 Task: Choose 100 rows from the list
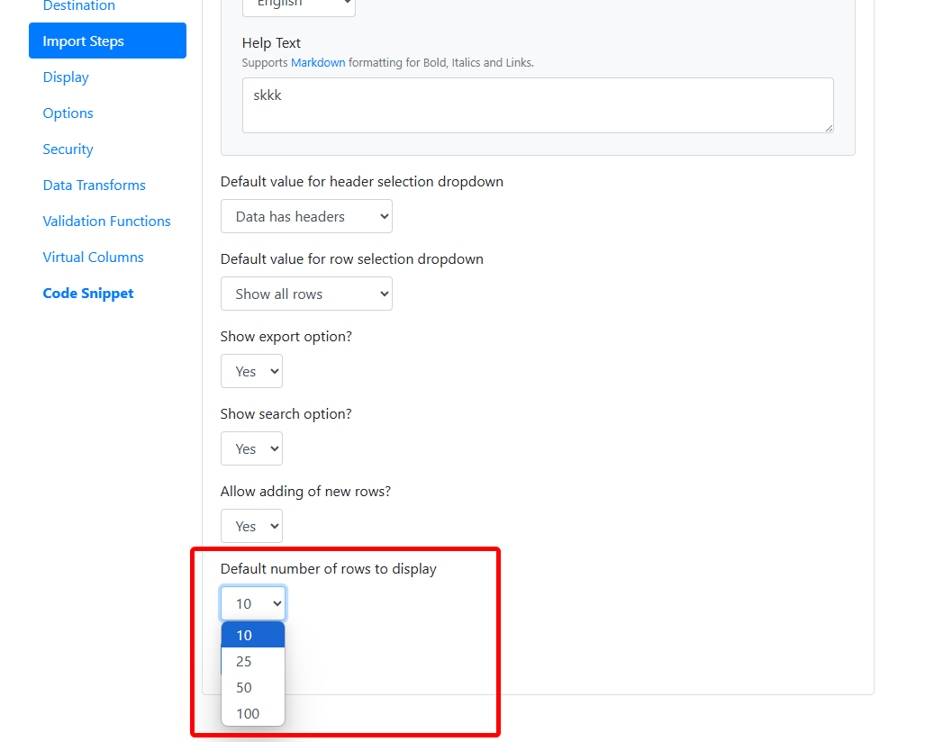click(253, 713)
